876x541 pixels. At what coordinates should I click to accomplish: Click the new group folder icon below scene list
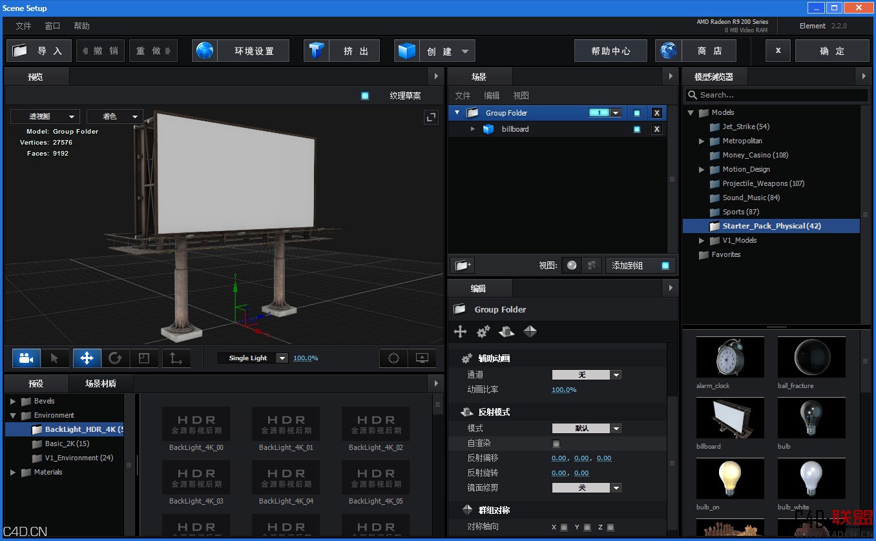463,265
